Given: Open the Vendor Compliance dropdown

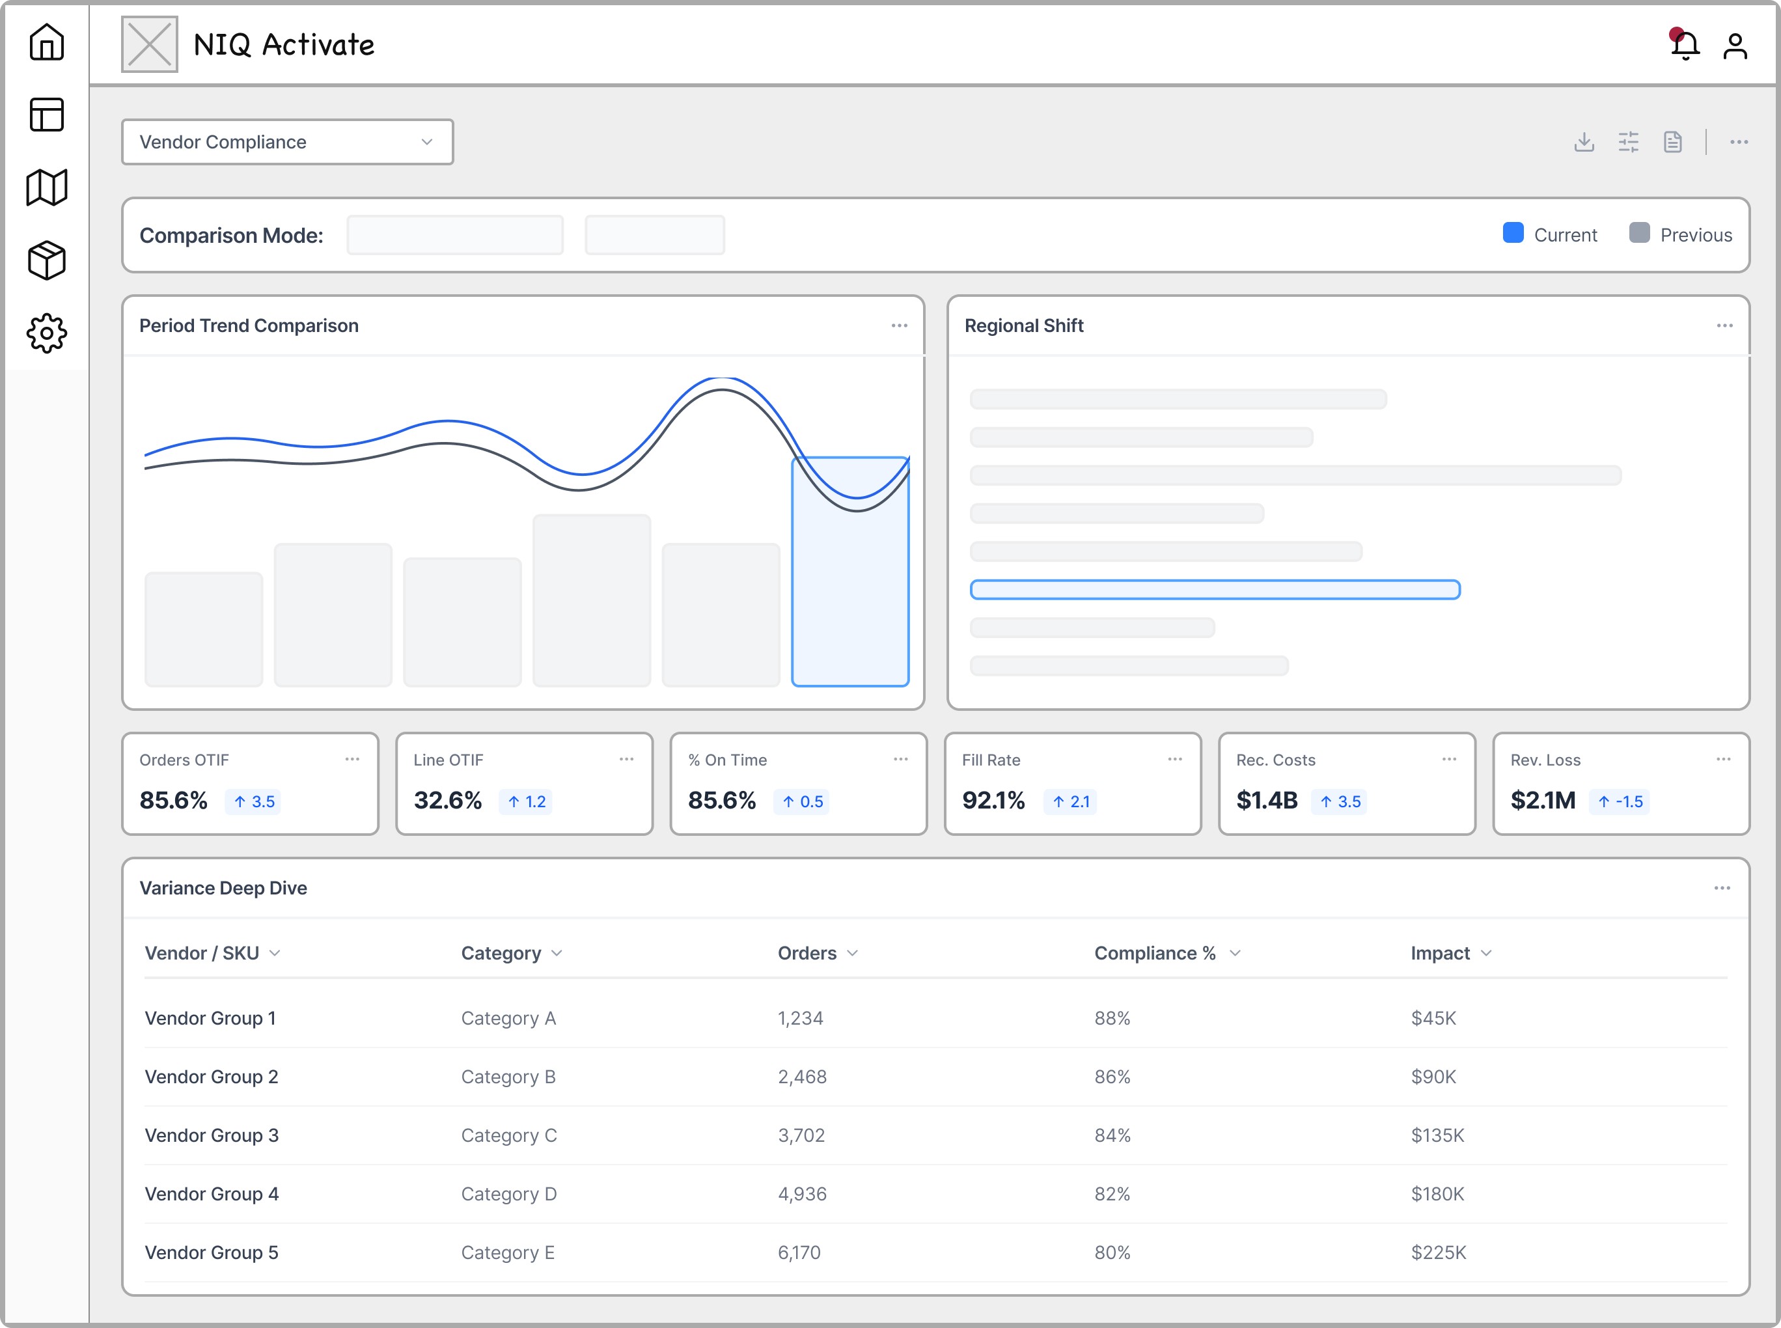Looking at the screenshot, I should pyautogui.click(x=287, y=143).
